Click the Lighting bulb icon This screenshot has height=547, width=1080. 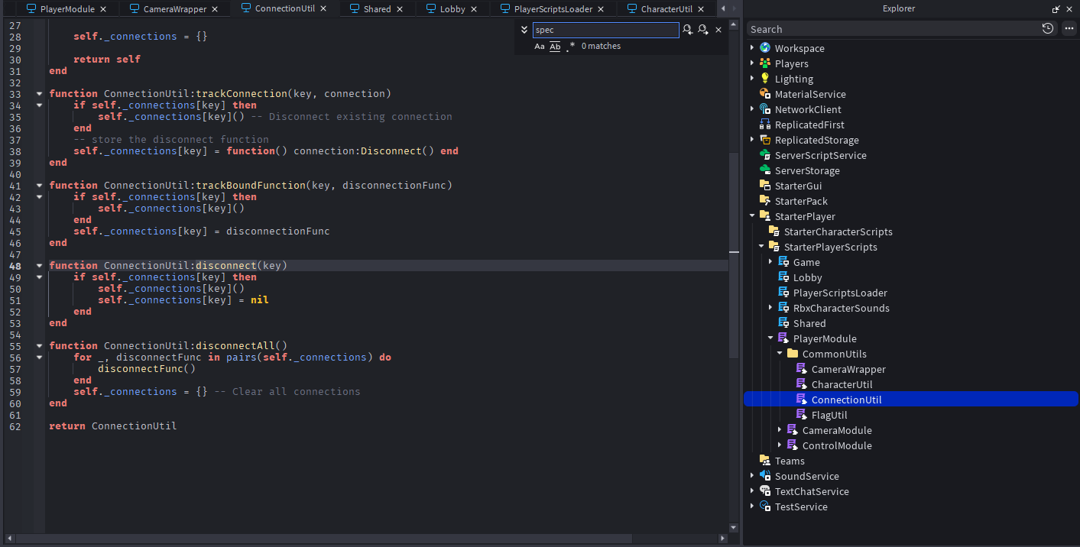coord(765,78)
